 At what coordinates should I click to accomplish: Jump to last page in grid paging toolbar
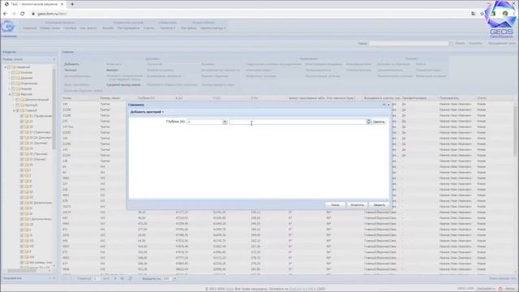coord(122,278)
